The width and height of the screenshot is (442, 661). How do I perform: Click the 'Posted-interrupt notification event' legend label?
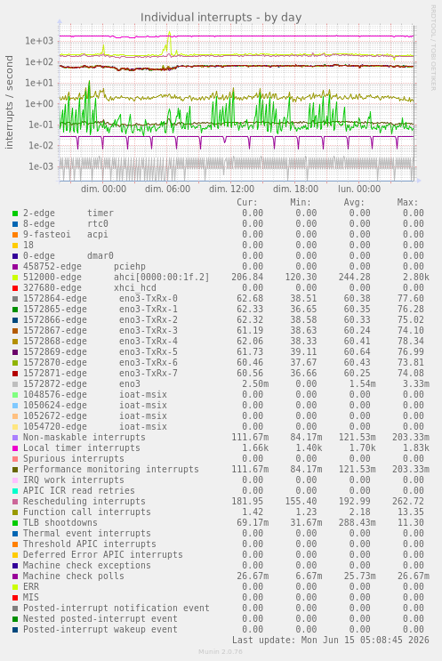click(117, 609)
